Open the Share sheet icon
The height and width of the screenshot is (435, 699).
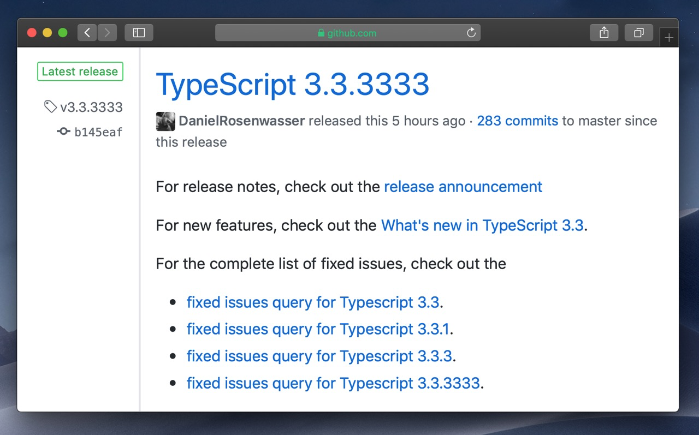604,33
